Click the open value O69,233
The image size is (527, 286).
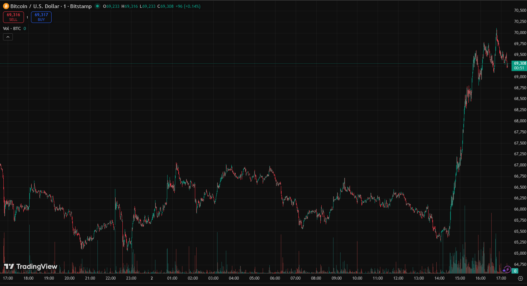pos(111,6)
